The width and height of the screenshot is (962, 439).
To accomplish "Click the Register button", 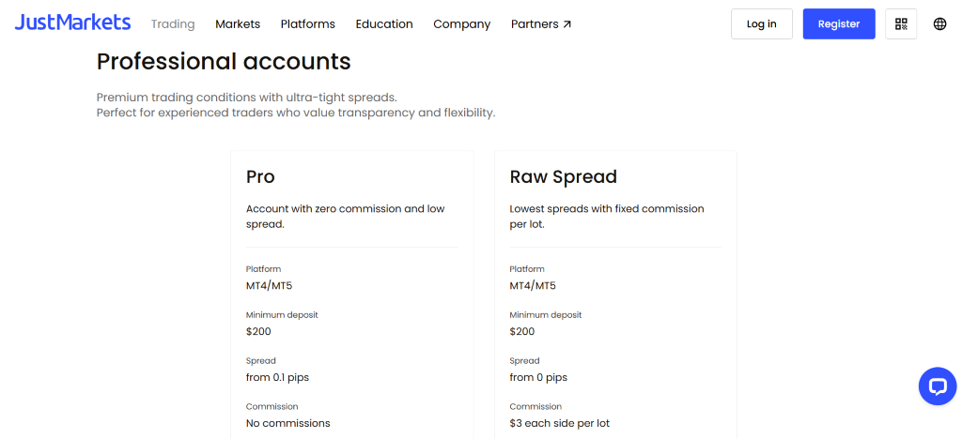I will tap(839, 23).
